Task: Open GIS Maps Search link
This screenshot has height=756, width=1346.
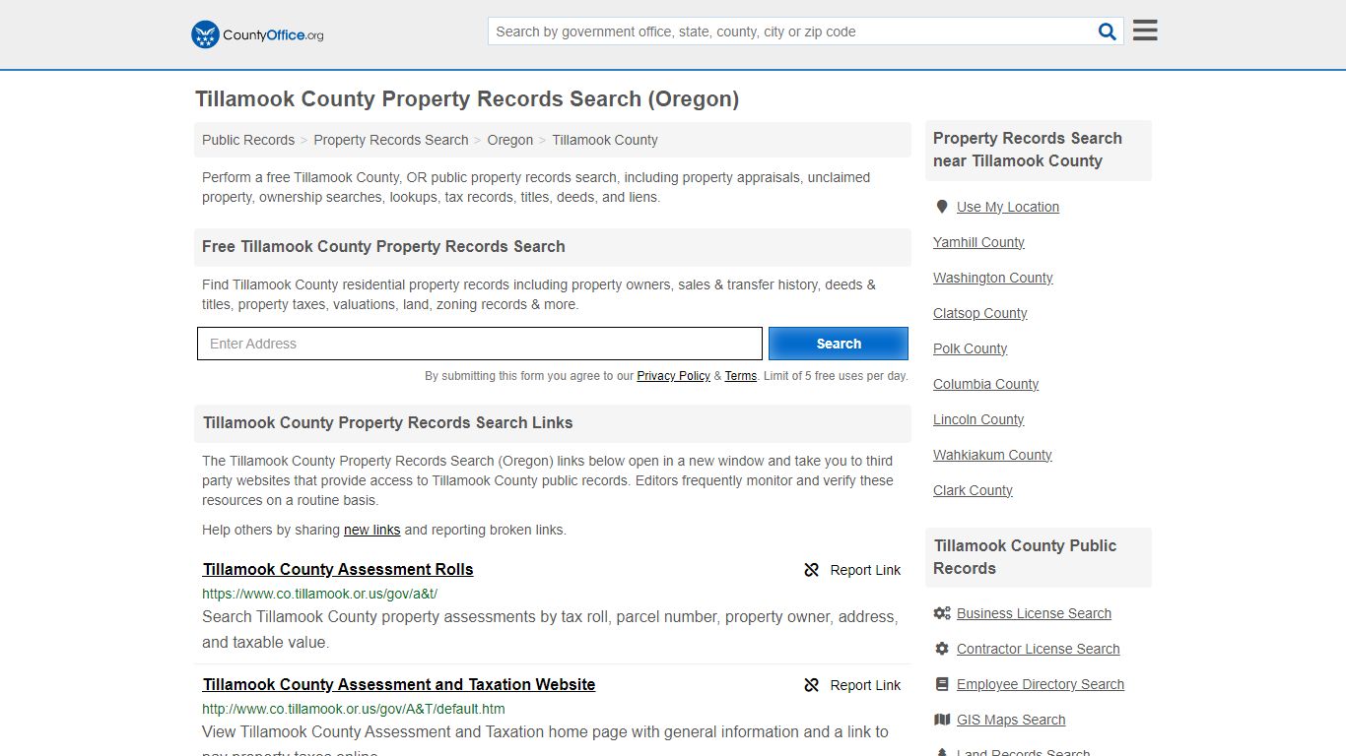Action: tap(1011, 720)
